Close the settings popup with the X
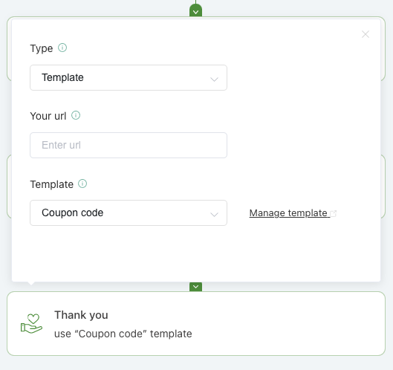393x370 pixels. [366, 34]
